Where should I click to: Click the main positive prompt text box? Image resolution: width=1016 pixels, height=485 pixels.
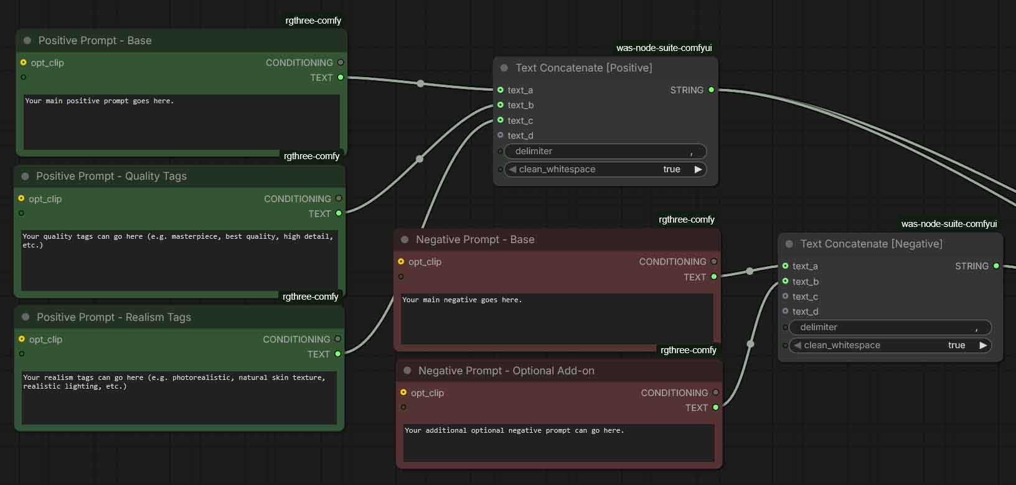(181, 122)
